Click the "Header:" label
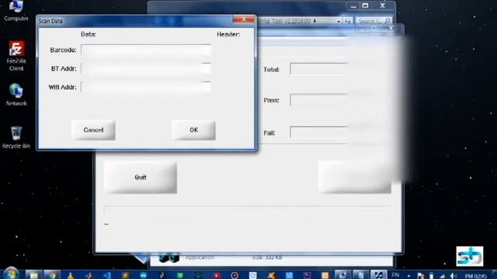Image resolution: width=497 pixels, height=279 pixels. tap(228, 34)
